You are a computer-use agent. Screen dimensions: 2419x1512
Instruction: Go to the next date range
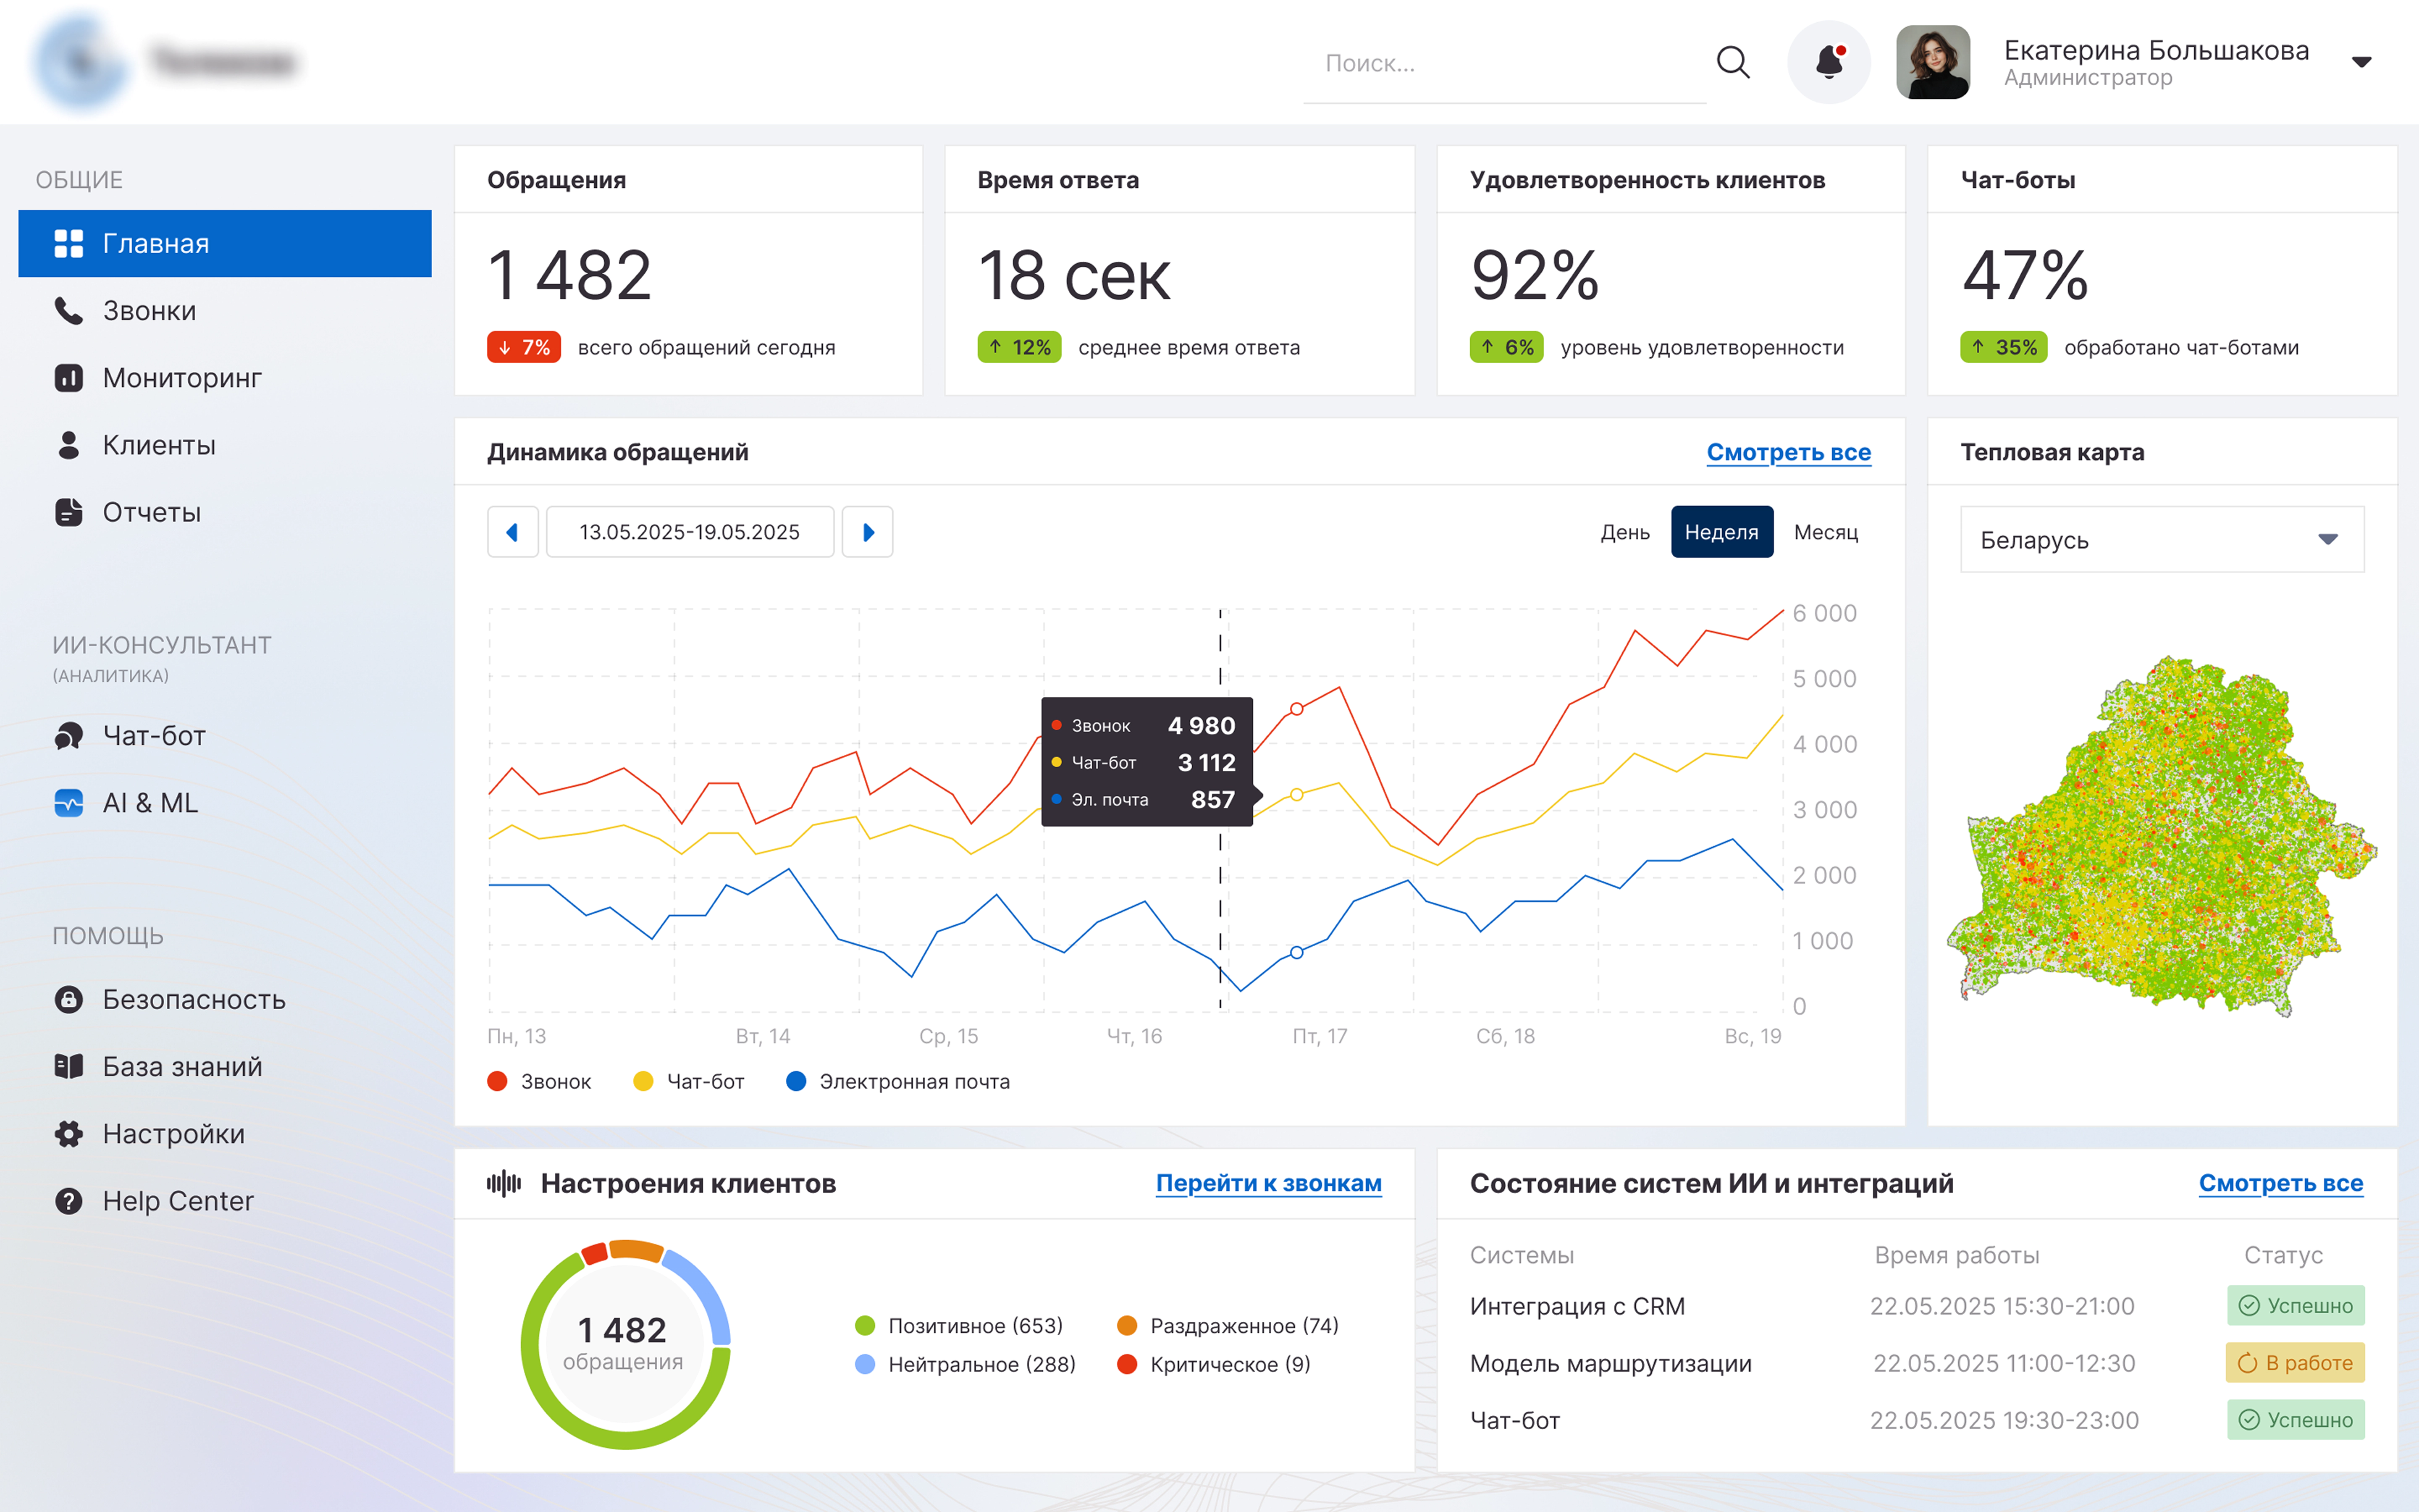coord(868,532)
